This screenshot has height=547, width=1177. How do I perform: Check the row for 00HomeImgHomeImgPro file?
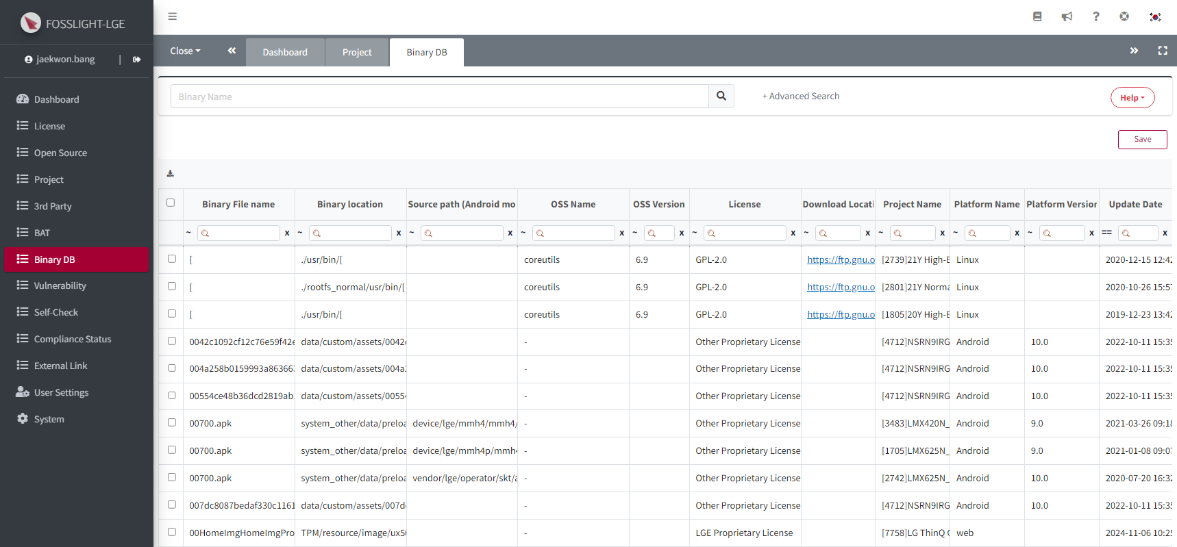172,532
